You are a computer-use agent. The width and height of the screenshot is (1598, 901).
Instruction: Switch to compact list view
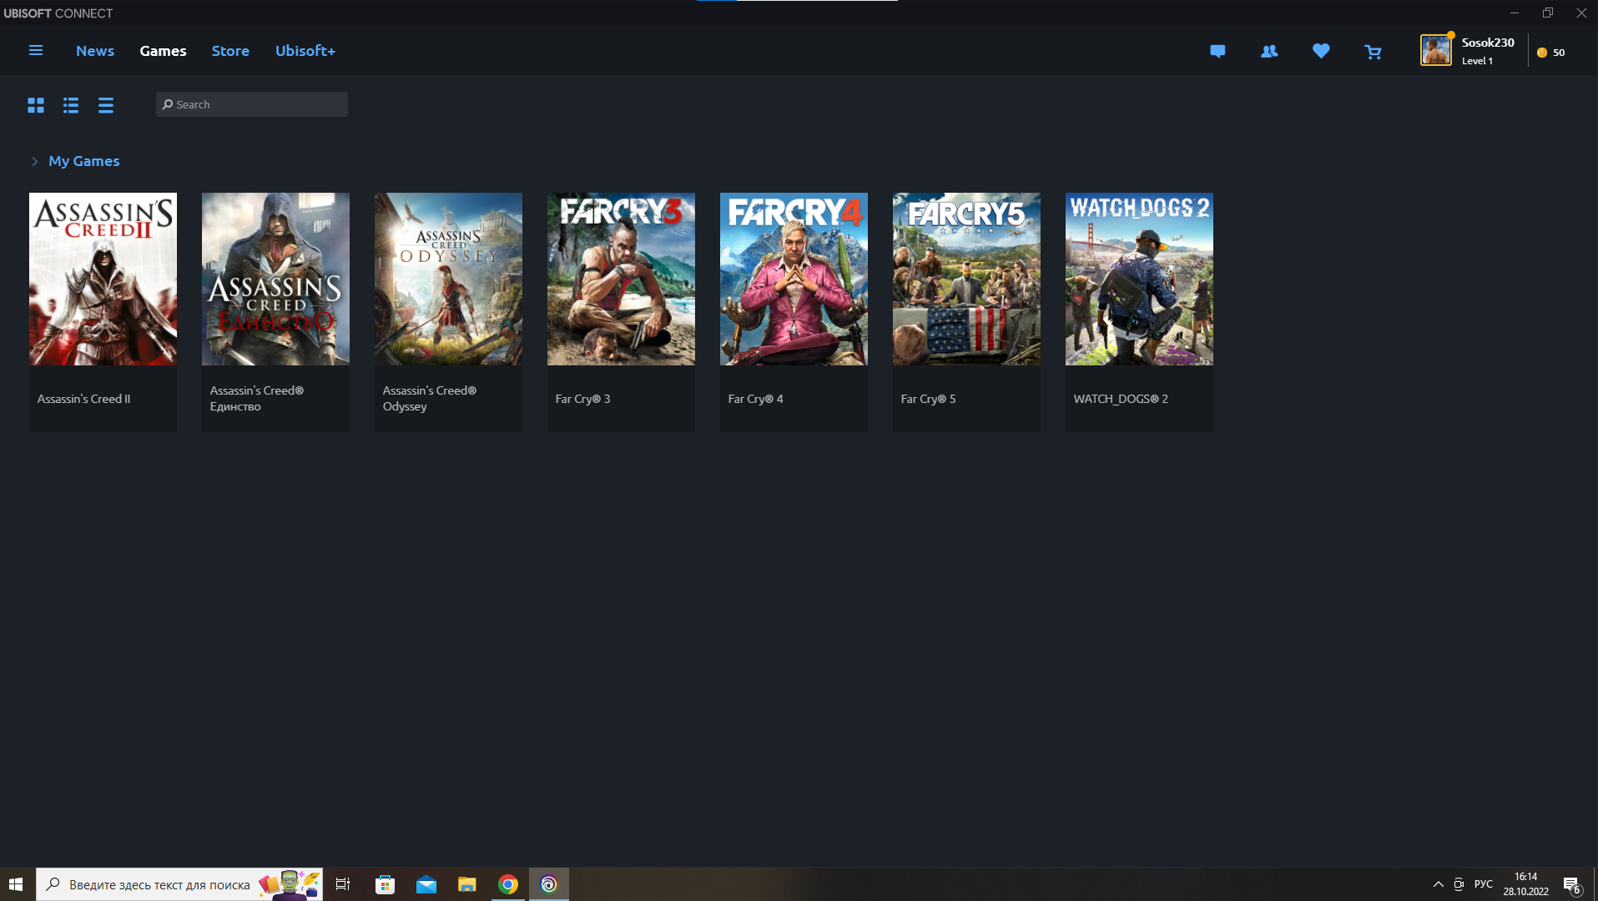106,105
